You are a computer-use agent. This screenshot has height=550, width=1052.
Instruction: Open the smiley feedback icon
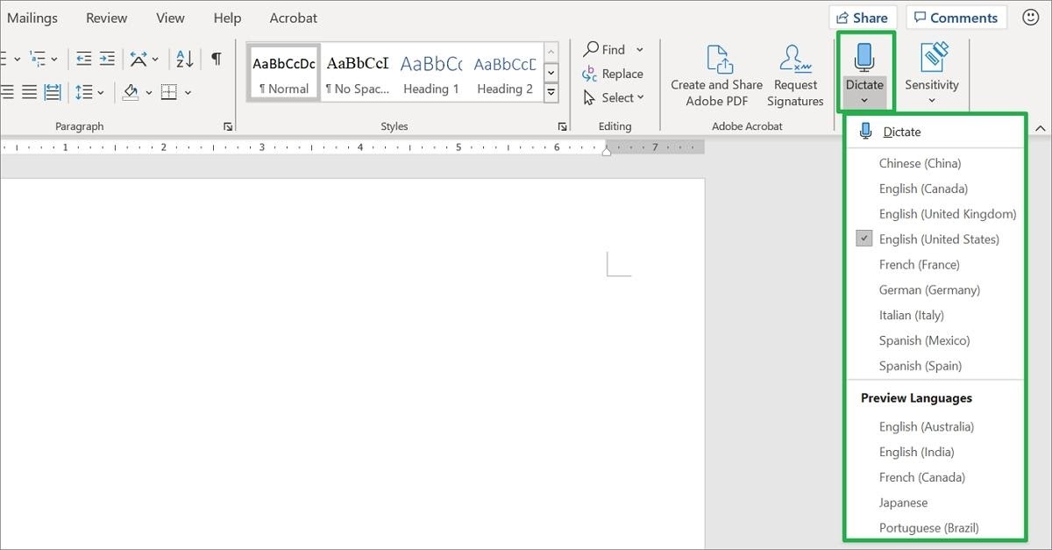(1031, 18)
